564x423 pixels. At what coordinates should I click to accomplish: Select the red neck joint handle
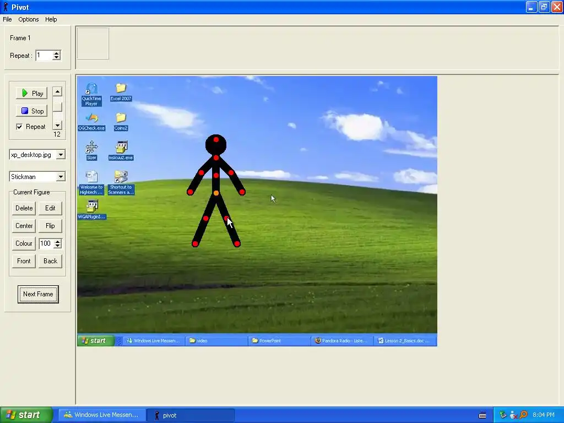click(216, 158)
